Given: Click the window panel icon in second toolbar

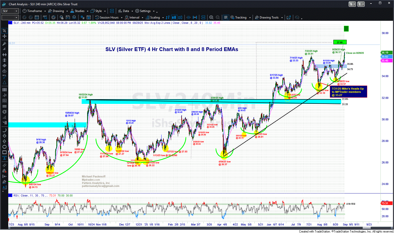Looking at the screenshot, I should click(x=37, y=18).
